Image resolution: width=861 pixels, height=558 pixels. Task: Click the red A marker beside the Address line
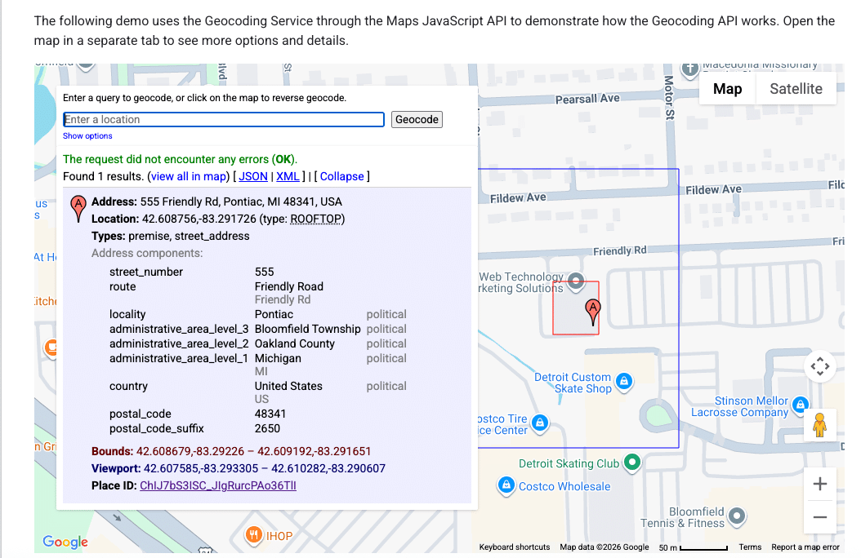pyautogui.click(x=78, y=209)
